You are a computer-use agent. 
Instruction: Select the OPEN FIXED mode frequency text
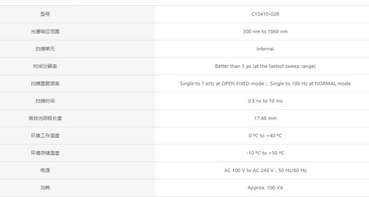[222, 84]
